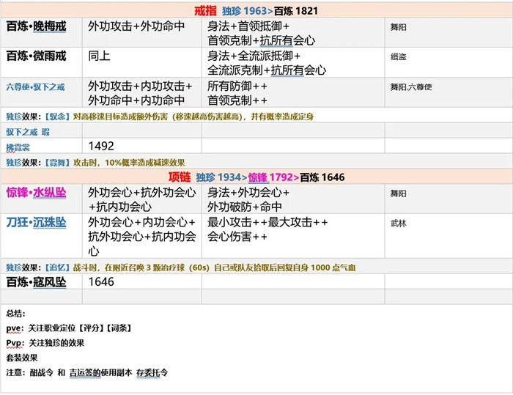The image size is (513, 395).
Task: Click the pve summary line
Action: point(69,328)
